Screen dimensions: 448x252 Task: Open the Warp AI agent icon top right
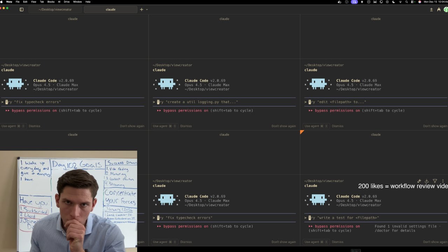pos(439,9)
